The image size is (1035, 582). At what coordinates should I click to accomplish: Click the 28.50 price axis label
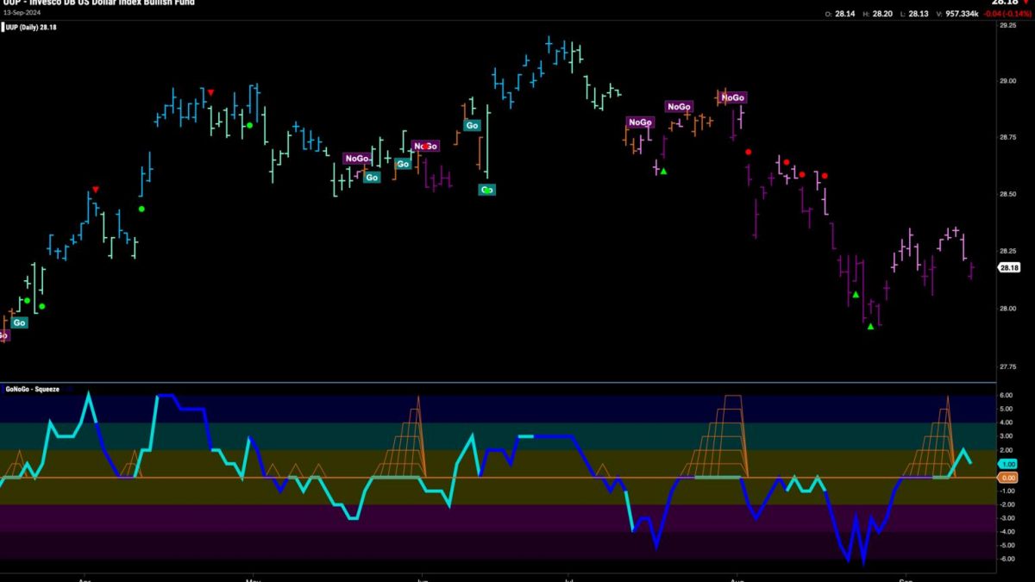tap(1009, 195)
